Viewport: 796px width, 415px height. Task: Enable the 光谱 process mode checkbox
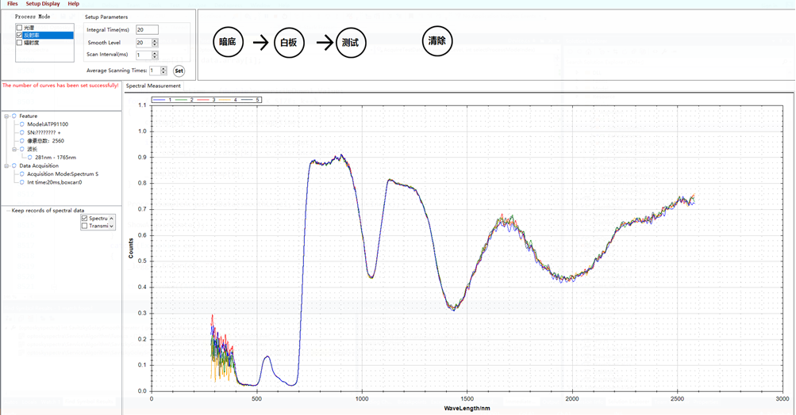pyautogui.click(x=20, y=28)
